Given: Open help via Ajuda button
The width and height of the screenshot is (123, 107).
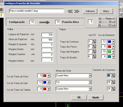Looking at the screenshot, I should 96,97.
